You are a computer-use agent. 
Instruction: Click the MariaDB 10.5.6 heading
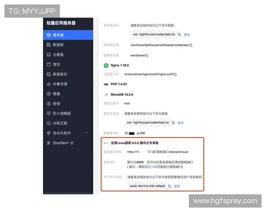click(x=122, y=95)
